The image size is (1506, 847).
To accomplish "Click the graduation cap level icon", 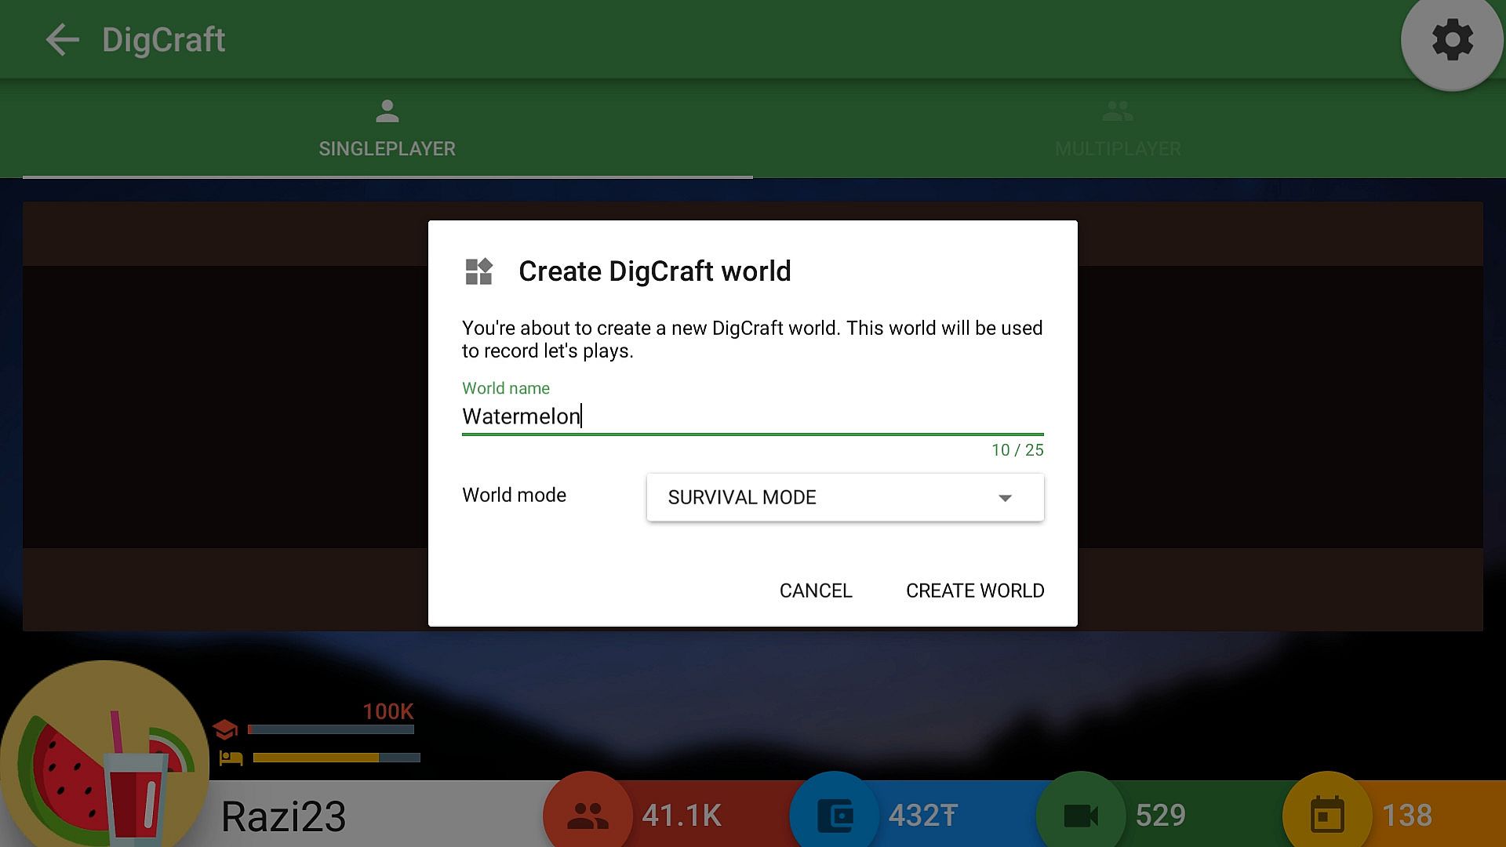I will click(x=225, y=729).
